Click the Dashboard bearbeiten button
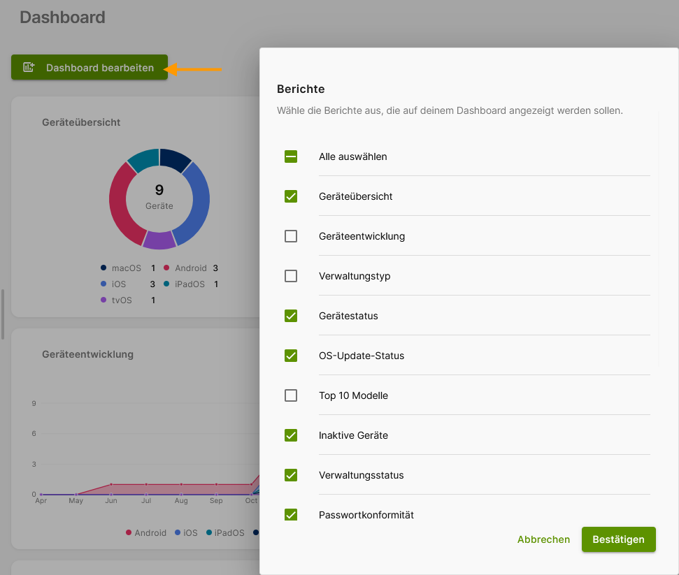Screen dimensions: 679x575 (x=89, y=68)
